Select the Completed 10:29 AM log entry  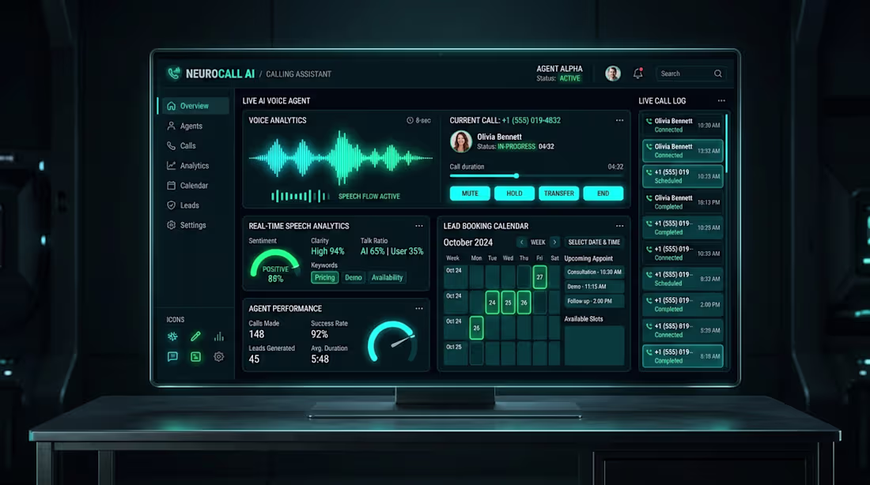683,227
